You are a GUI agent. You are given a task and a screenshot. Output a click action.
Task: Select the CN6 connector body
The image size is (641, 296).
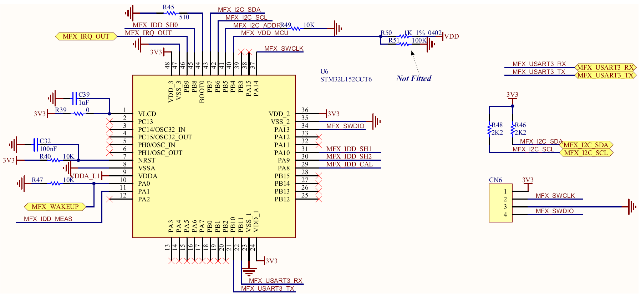point(501,203)
